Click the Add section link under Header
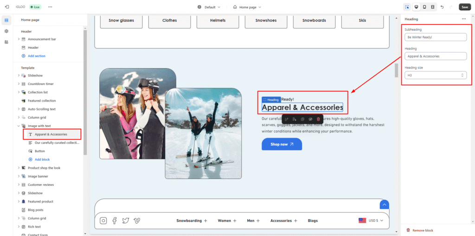This screenshot has width=475, height=236. click(36, 56)
